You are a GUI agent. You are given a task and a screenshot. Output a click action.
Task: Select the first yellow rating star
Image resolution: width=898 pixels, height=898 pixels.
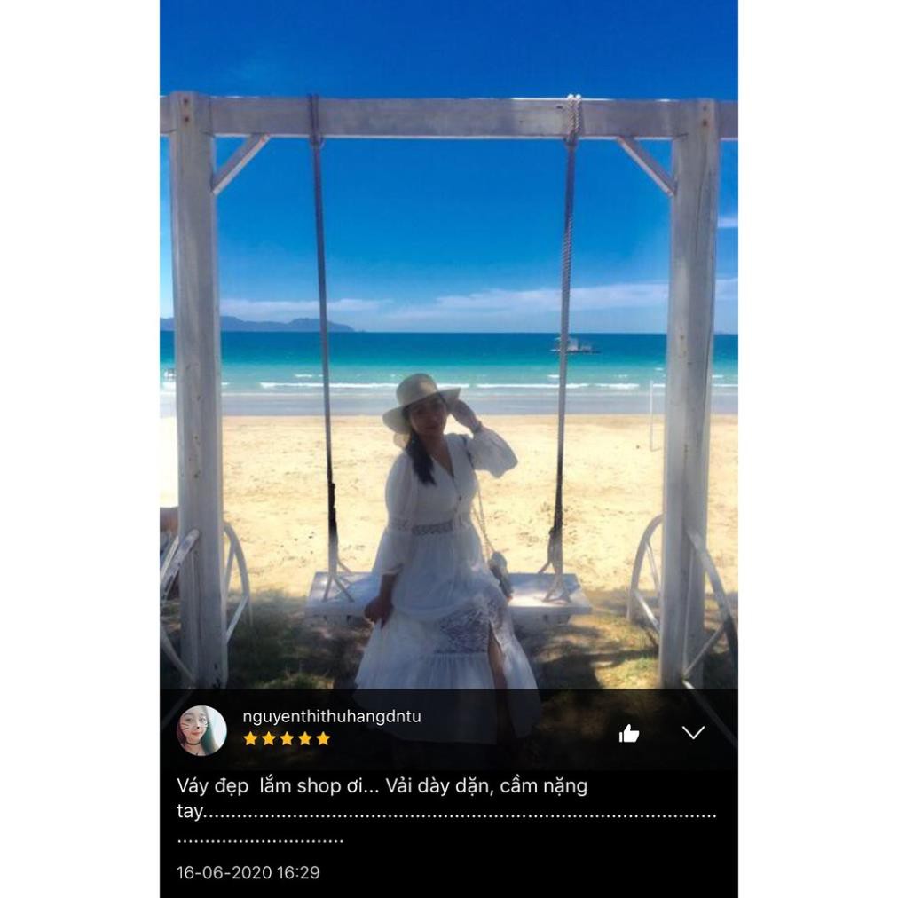coord(250,738)
